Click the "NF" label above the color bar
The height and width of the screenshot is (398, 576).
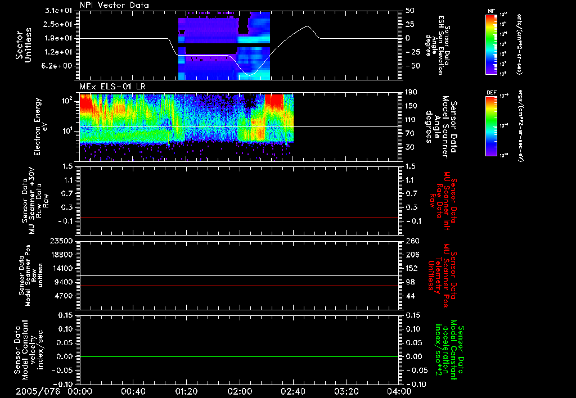pyautogui.click(x=491, y=11)
